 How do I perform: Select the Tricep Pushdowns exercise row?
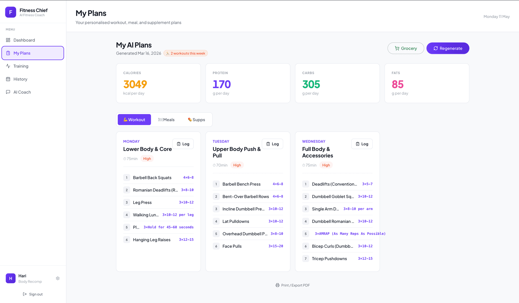(x=337, y=258)
